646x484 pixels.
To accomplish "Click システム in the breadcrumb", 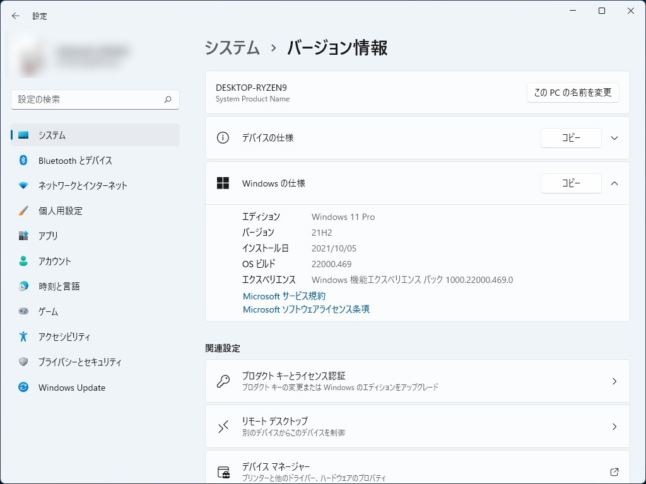I will [232, 47].
